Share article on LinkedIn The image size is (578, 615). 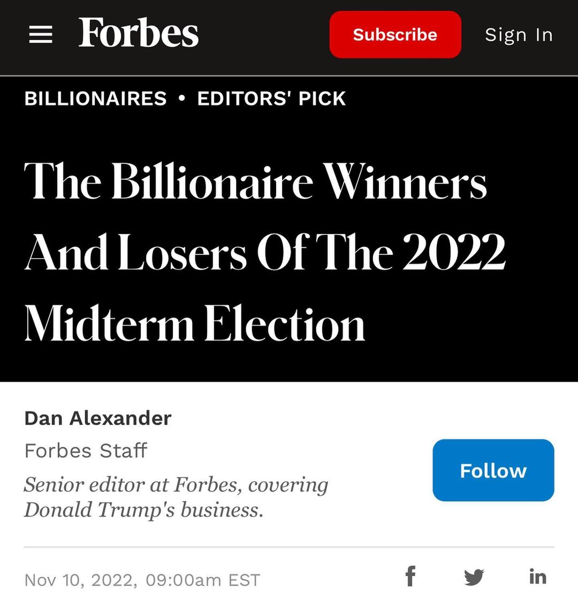[537, 576]
